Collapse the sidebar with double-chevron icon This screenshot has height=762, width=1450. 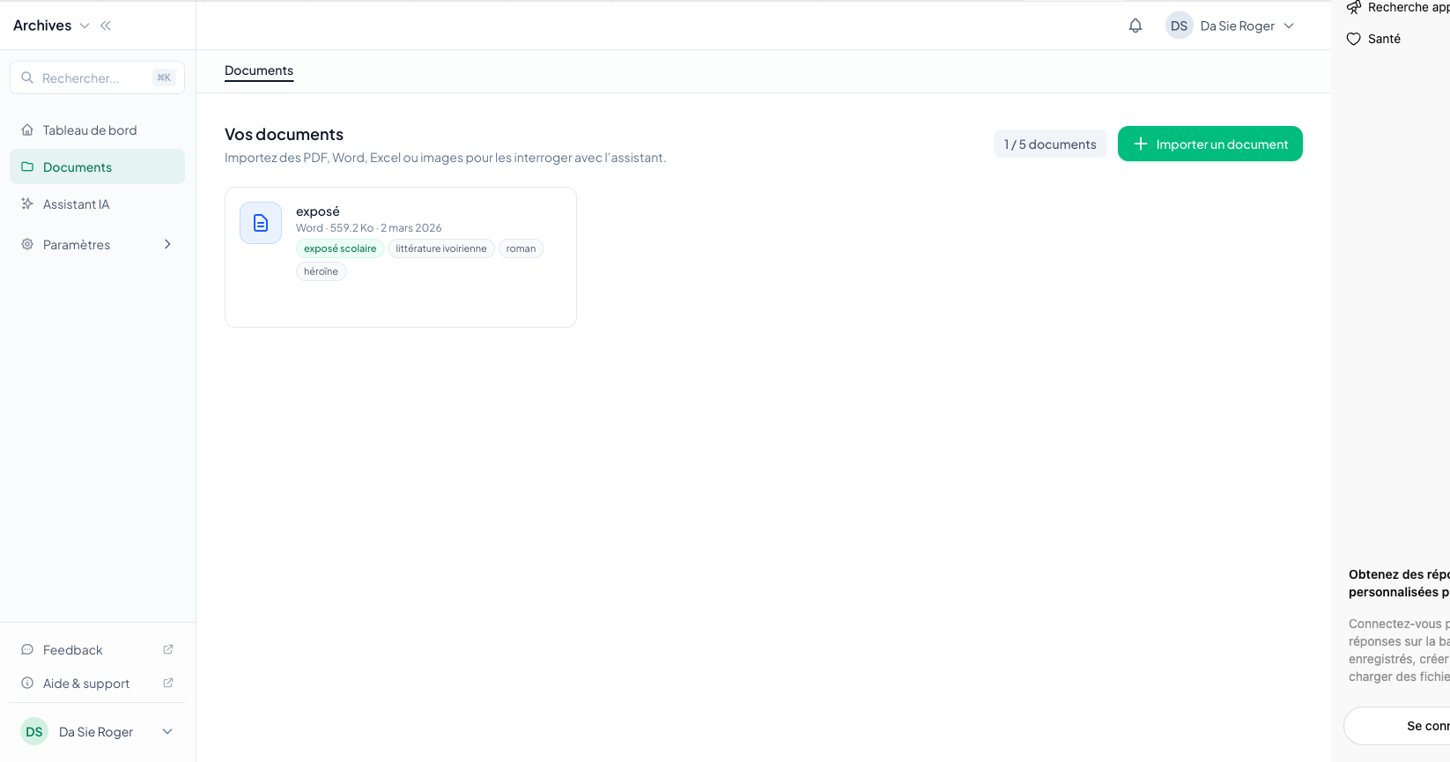[x=106, y=26]
